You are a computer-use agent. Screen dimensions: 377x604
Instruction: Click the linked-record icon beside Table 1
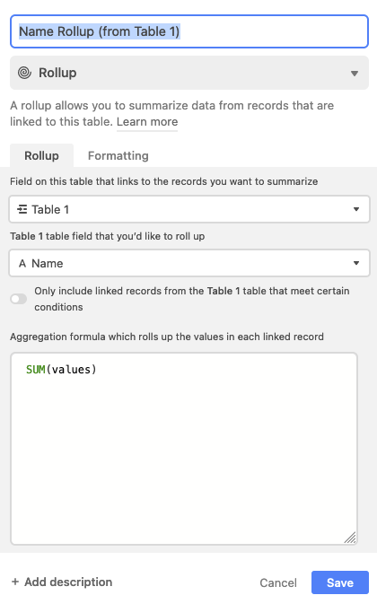(22, 209)
